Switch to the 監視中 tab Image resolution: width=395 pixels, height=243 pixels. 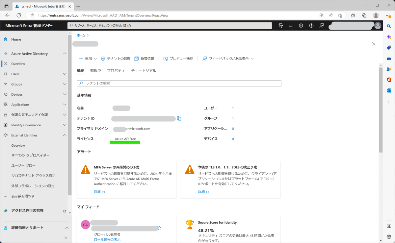click(x=95, y=71)
